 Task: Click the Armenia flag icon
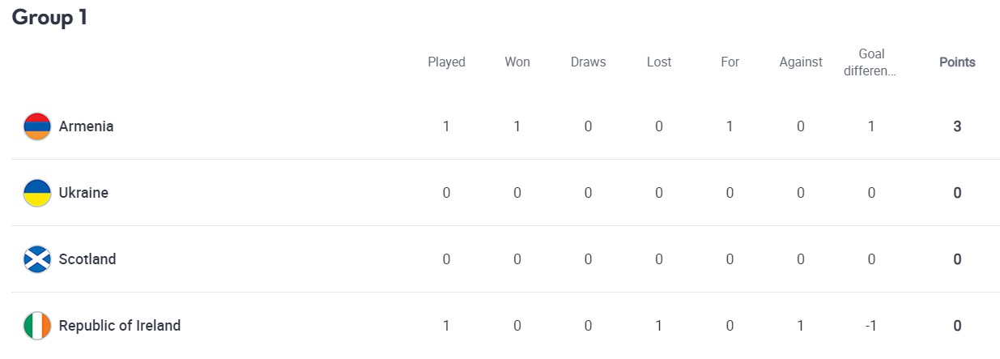tap(37, 126)
